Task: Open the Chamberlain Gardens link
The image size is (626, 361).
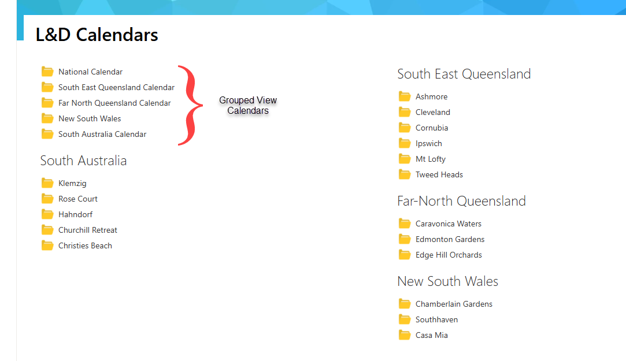Action: [x=454, y=304]
